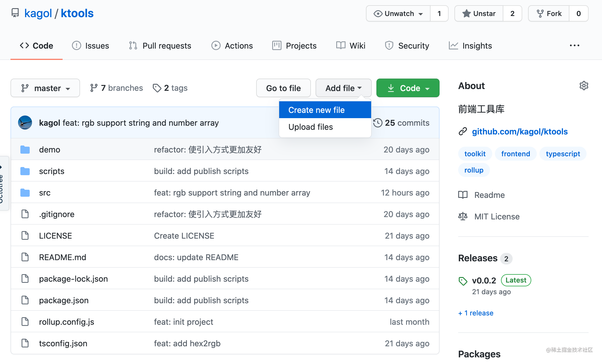602x362 pixels.
Task: Toggle the Add file dropdown
Action: coord(344,88)
